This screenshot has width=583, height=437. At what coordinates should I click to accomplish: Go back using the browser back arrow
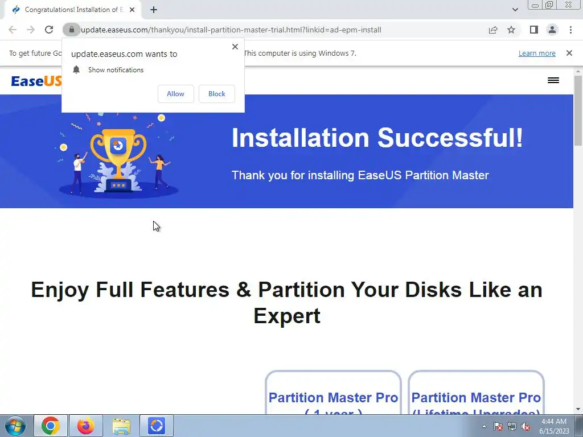[13, 30]
